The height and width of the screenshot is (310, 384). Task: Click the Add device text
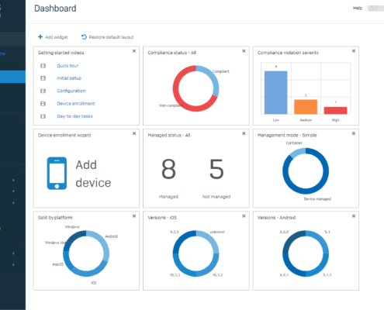pos(93,174)
